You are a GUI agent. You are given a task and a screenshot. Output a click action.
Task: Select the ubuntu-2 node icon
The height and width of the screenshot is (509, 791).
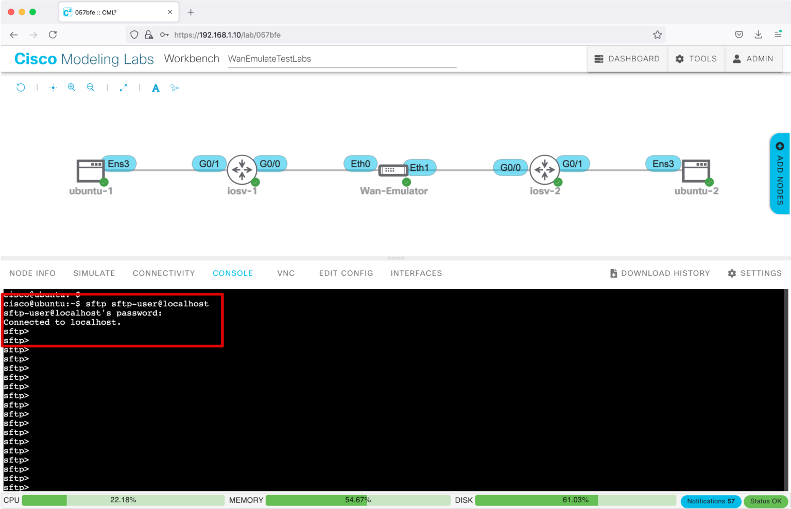[x=696, y=171]
